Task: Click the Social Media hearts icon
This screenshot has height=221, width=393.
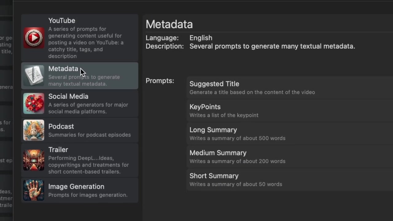Action: click(x=34, y=103)
